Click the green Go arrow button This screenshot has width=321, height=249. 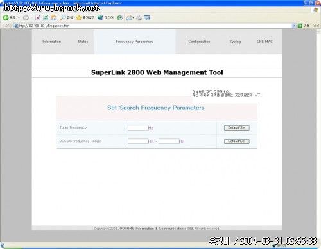300,26
